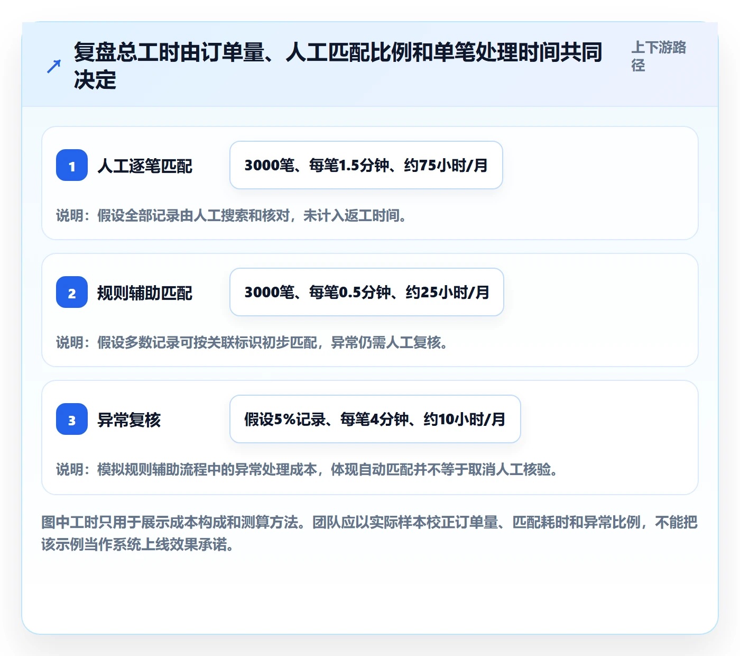Select the 规则辅助匹配 step title
Image resolution: width=740 pixels, height=656 pixels.
coord(145,293)
